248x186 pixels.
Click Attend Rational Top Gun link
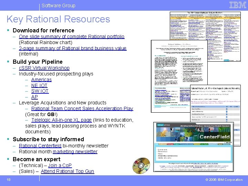[68, 171]
